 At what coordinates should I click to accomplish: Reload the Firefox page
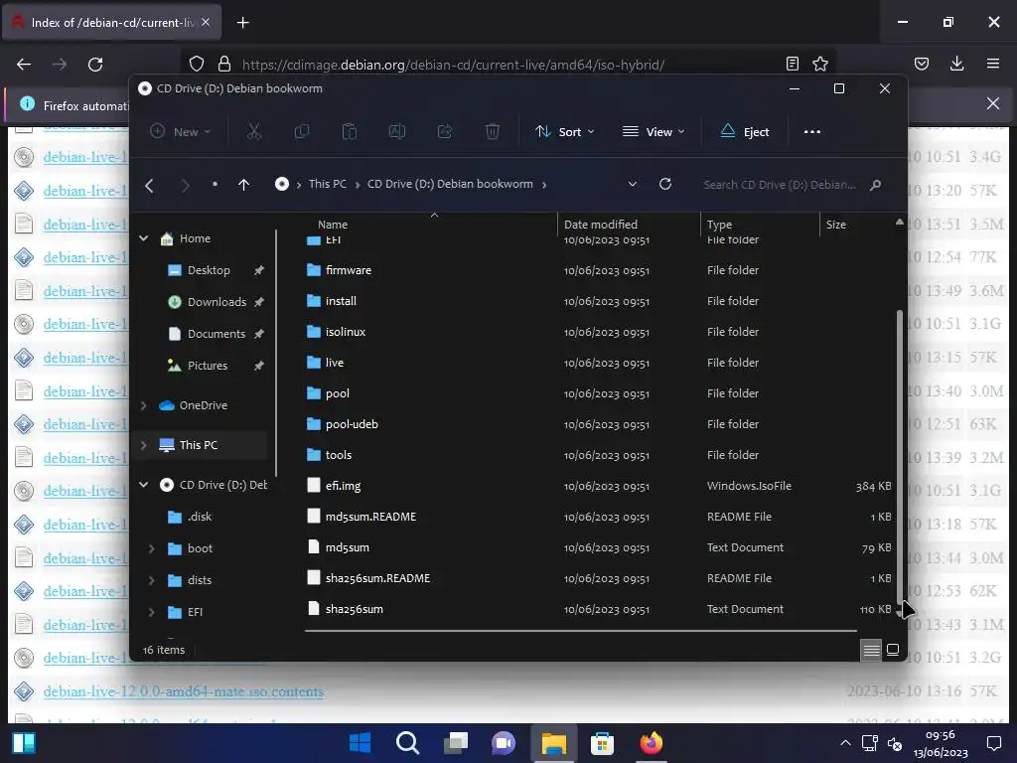coord(95,65)
